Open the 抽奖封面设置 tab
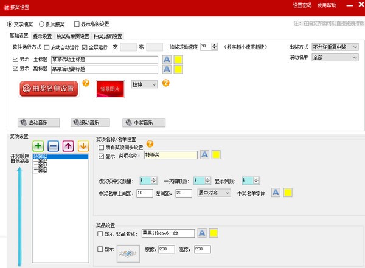The height and width of the screenshot is (268, 365). point(108,36)
